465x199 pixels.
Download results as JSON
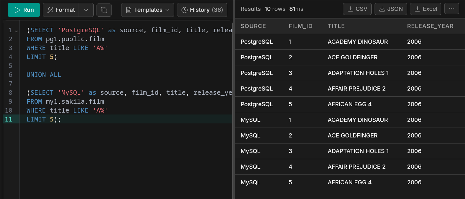click(x=391, y=9)
